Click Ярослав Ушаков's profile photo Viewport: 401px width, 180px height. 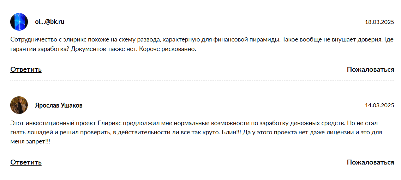coord(19,105)
